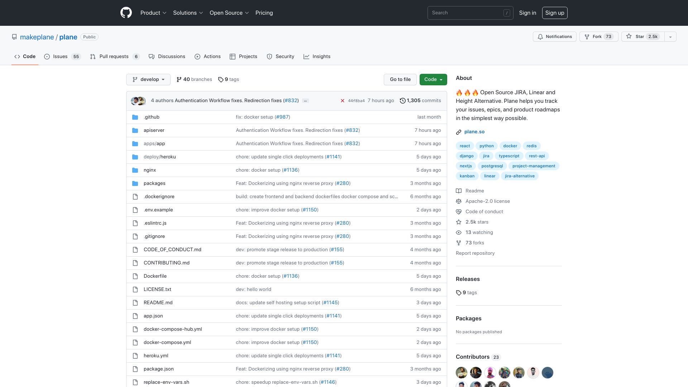Open the plane.so website link
The image size is (688, 387).
[474, 132]
